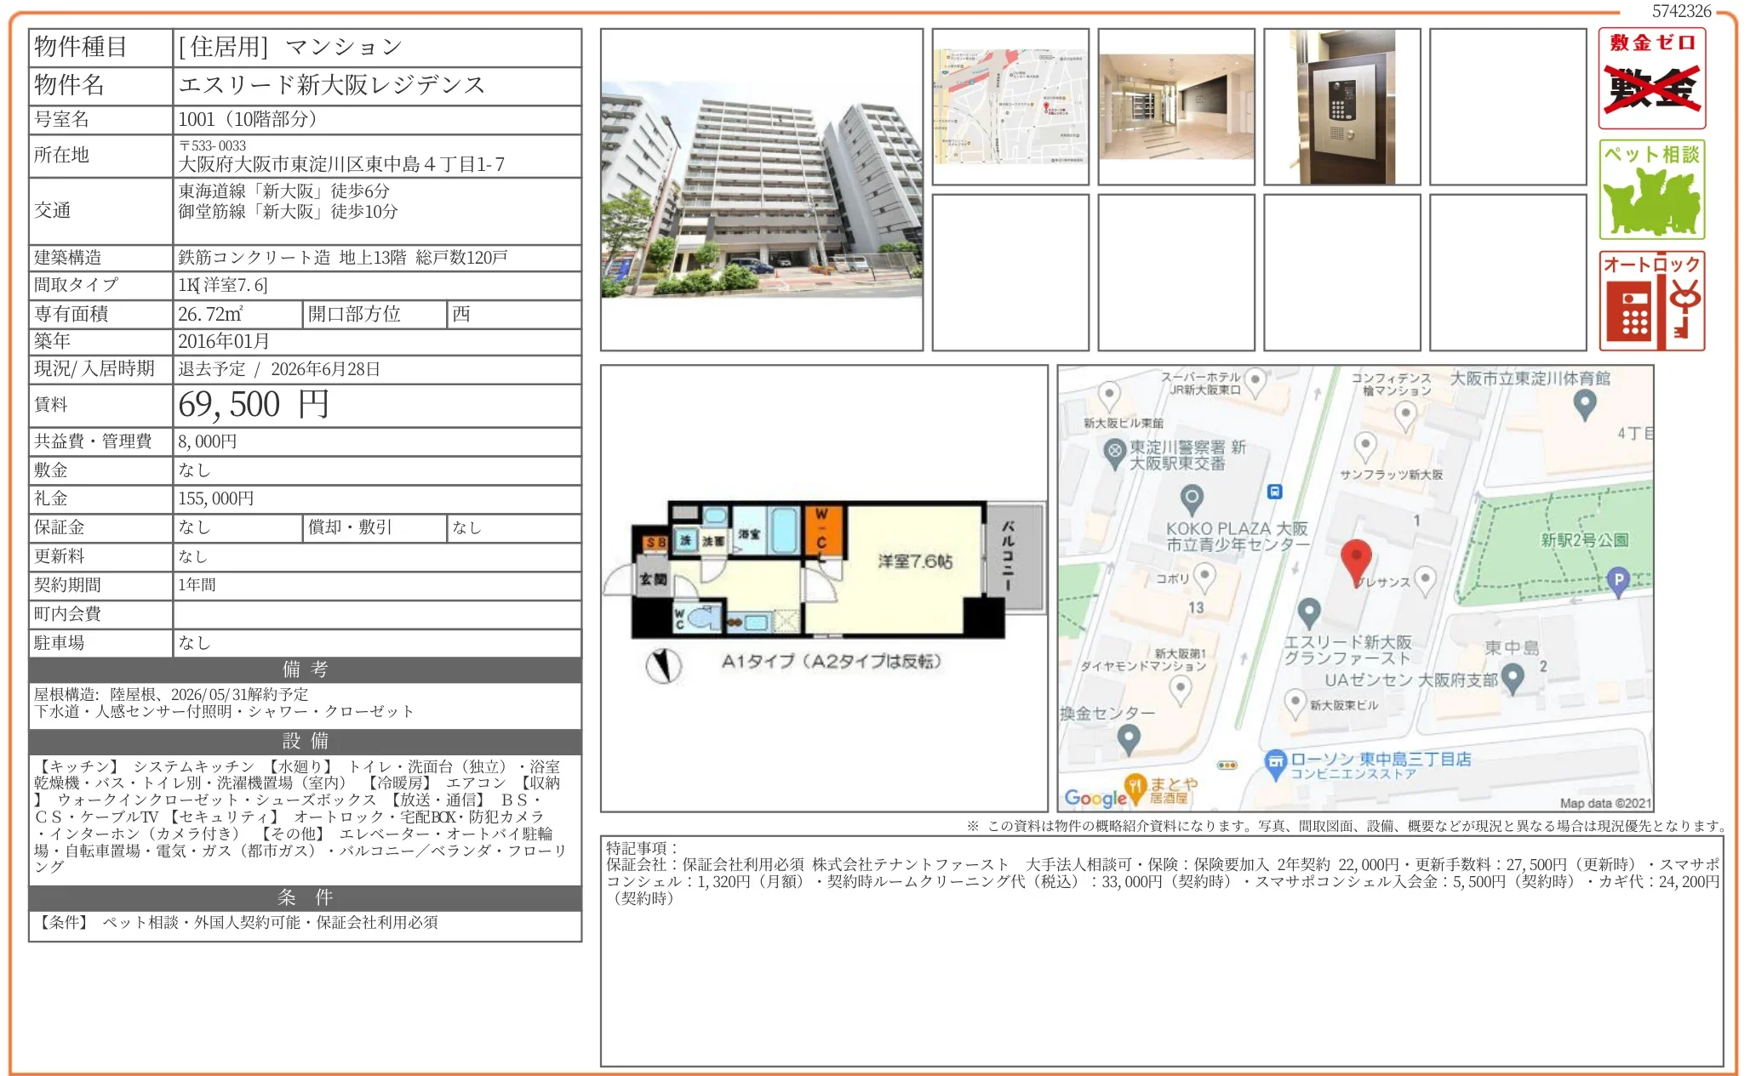Click the KOKO PLAZA map pin

pyautogui.click(x=1192, y=498)
